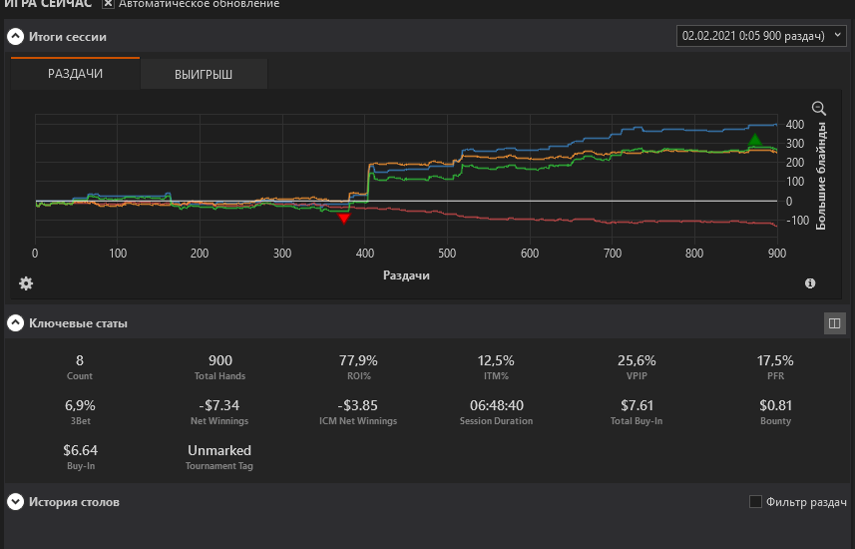
Task: Click the $7.61 Total Buy-In value
Action: point(637,405)
